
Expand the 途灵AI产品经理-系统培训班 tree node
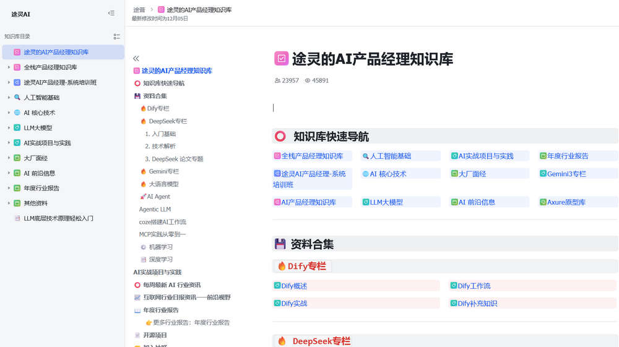point(9,82)
